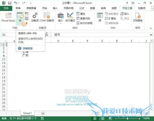
Task: Switch to the 页面布局 tab
Action: point(68,8)
